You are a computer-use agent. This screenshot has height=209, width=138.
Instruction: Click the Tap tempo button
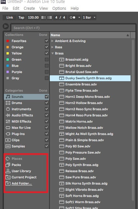[21, 18]
